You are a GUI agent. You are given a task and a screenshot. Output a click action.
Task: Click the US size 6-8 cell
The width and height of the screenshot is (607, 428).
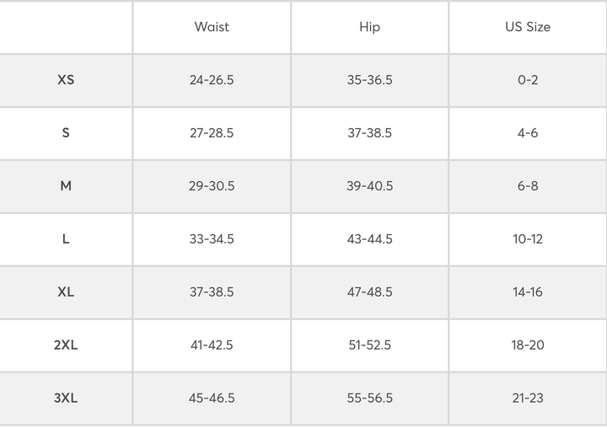(528, 186)
